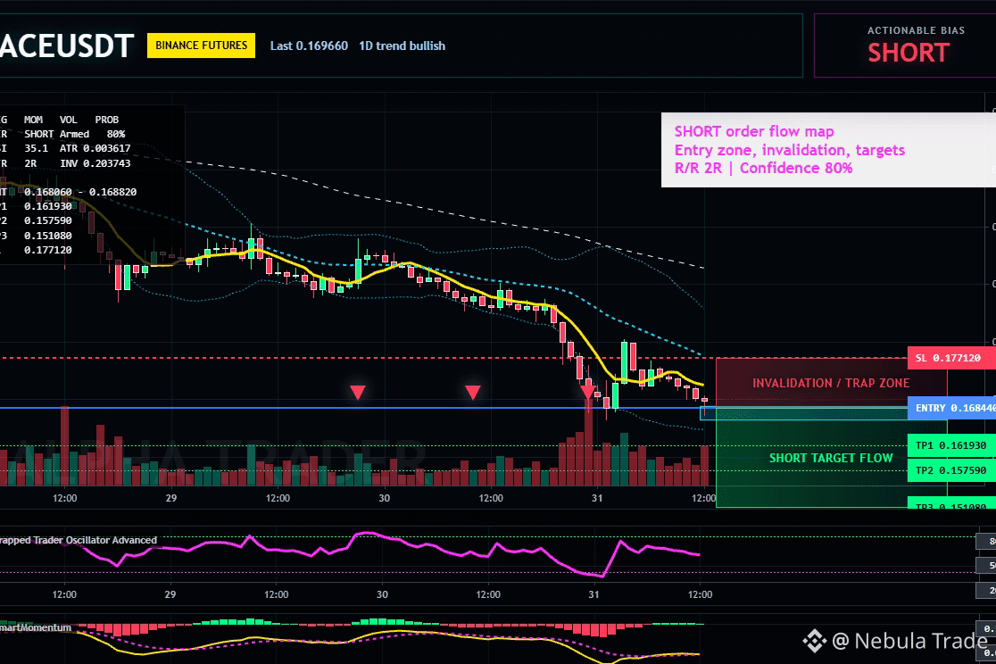Click the red sell-signal triangle closest to date 31
This screenshot has width=996, height=664.
588,392
